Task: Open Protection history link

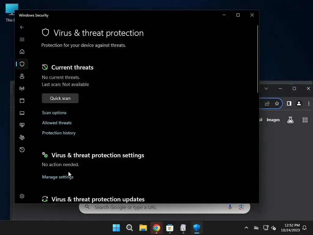Action: coord(59,133)
